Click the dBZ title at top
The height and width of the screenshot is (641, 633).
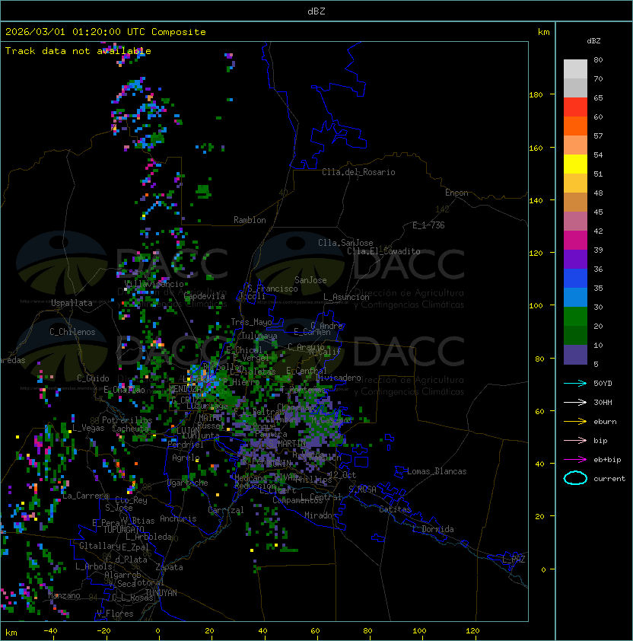316,11
